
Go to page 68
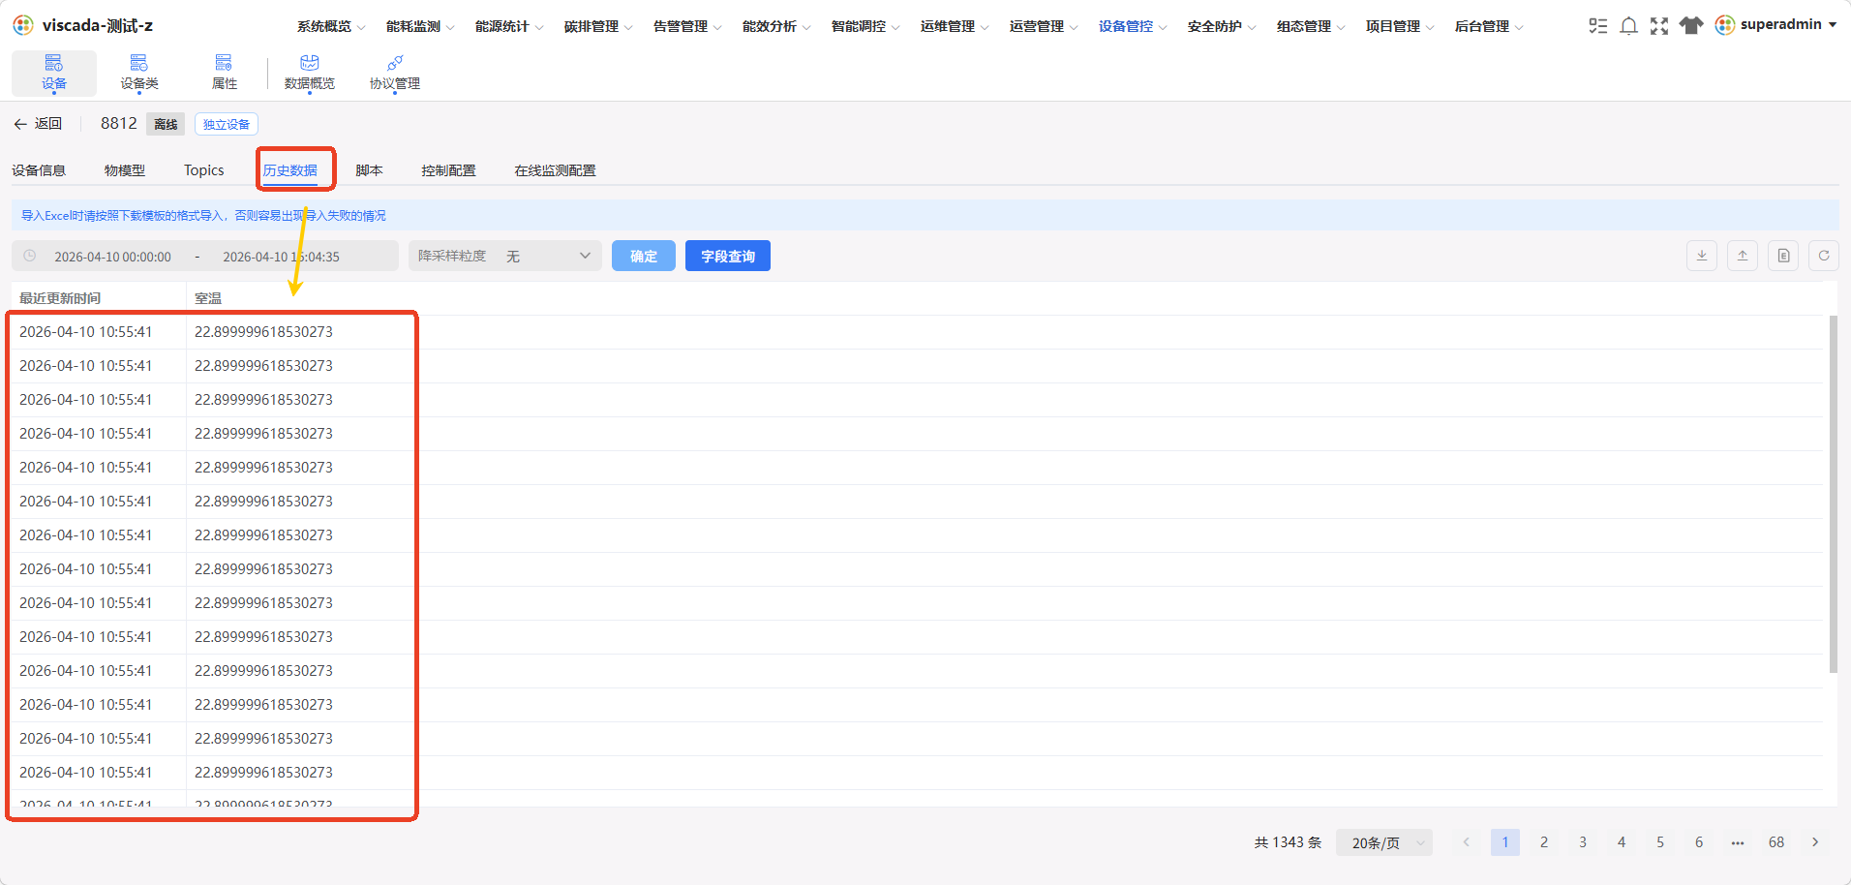1776,842
